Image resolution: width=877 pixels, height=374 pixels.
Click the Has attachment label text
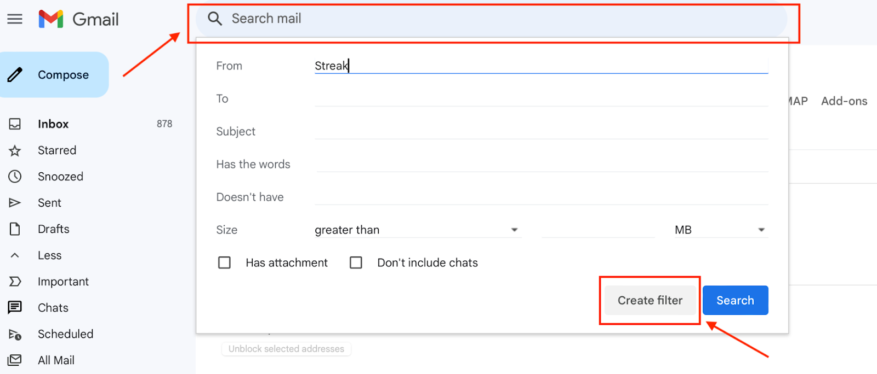coord(287,263)
